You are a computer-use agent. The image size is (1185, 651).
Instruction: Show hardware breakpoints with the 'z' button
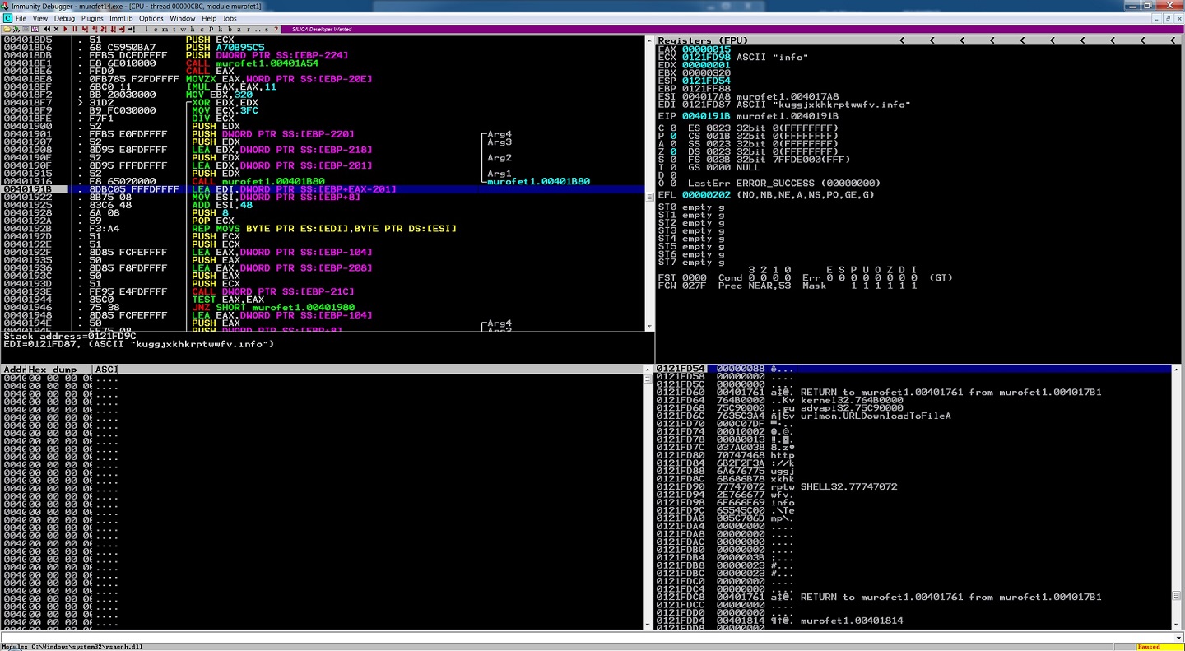[x=239, y=29]
